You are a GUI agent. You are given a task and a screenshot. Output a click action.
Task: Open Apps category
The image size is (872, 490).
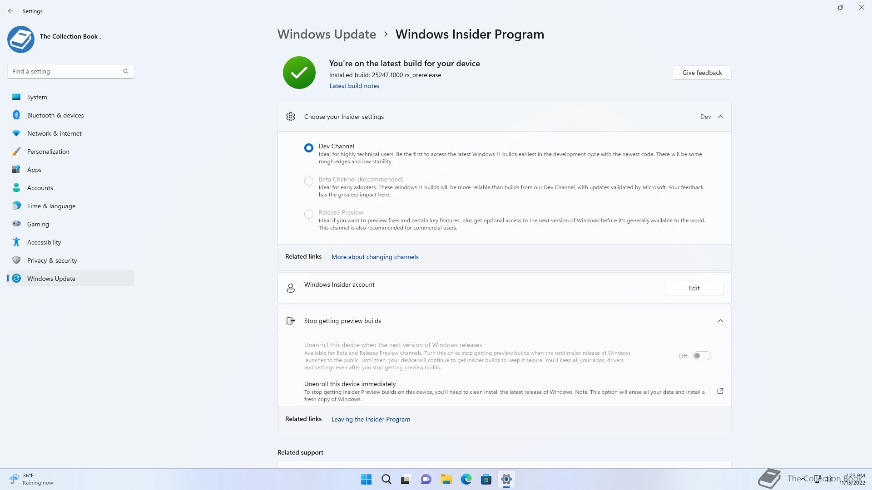click(x=71, y=170)
